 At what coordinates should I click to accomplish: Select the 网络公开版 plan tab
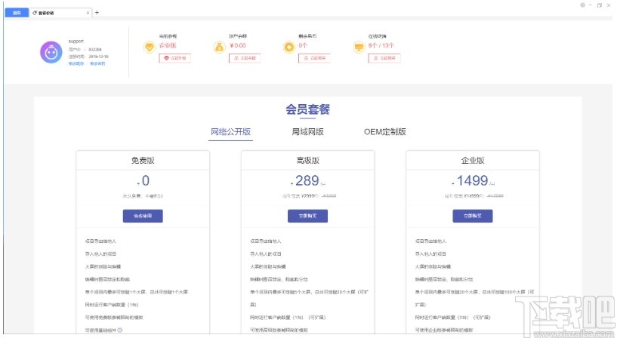230,132
